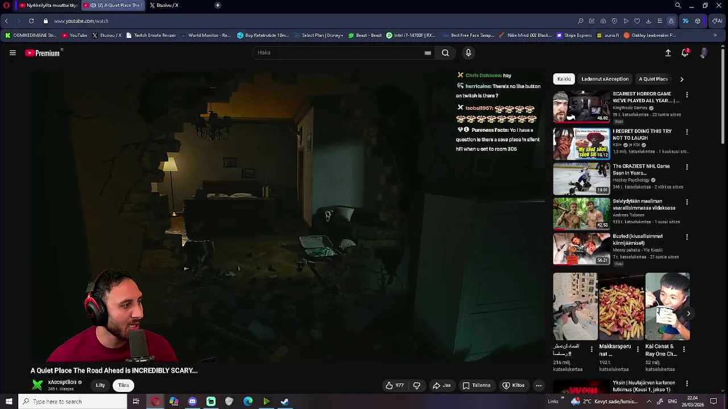Open Discord from the taskbar
The height and width of the screenshot is (409, 728).
[x=192, y=402]
